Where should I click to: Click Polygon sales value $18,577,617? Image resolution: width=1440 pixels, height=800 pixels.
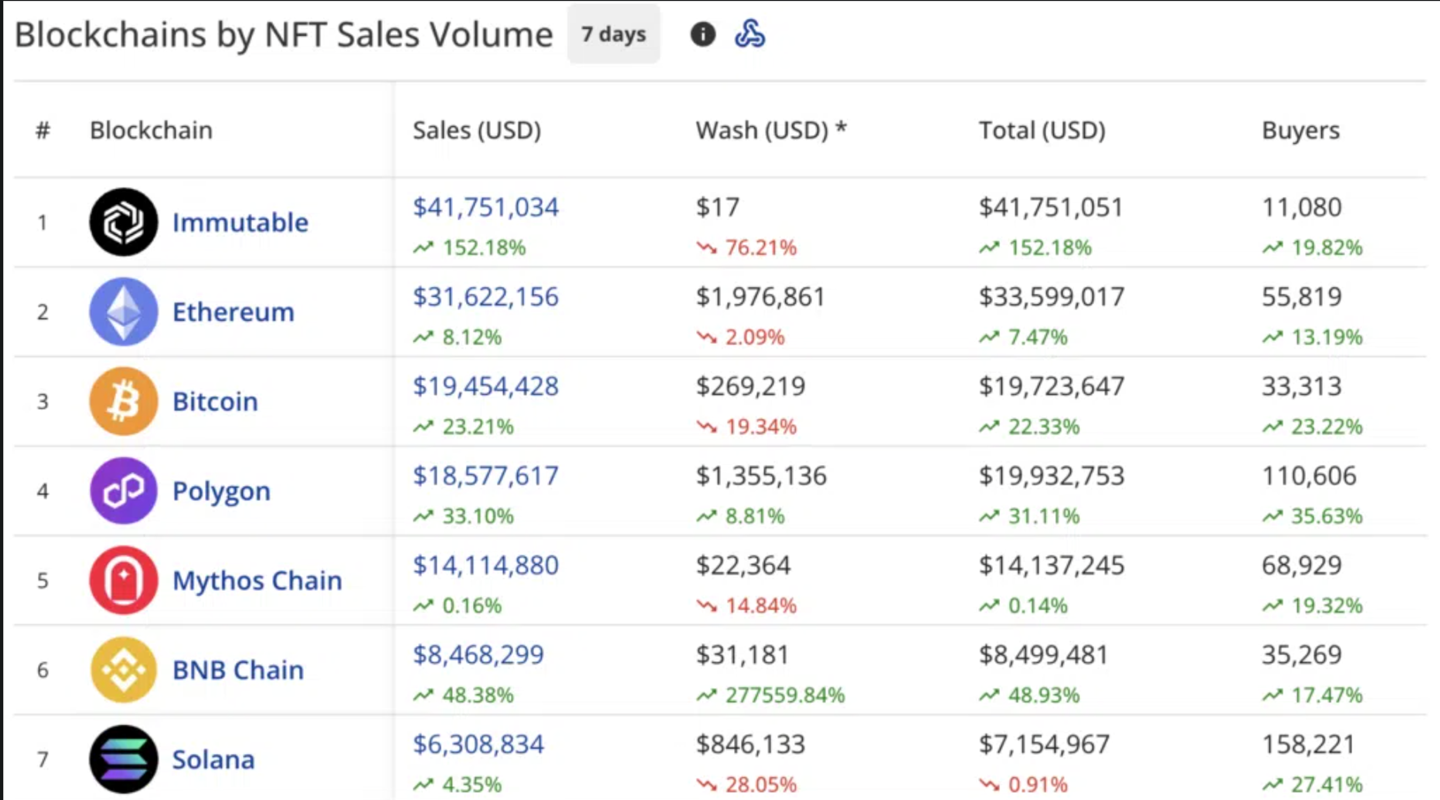[485, 475]
